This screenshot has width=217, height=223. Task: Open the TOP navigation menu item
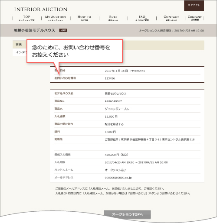[x=27, y=18]
